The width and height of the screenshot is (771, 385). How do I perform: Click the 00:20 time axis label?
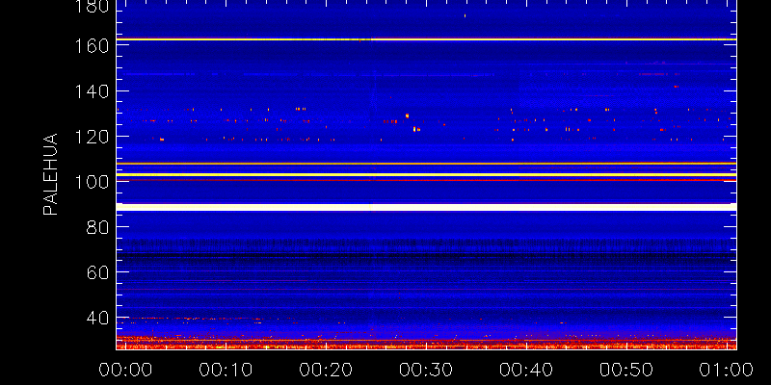click(x=326, y=370)
